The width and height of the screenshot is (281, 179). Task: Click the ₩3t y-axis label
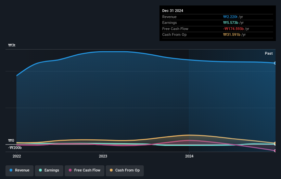pos(12,45)
